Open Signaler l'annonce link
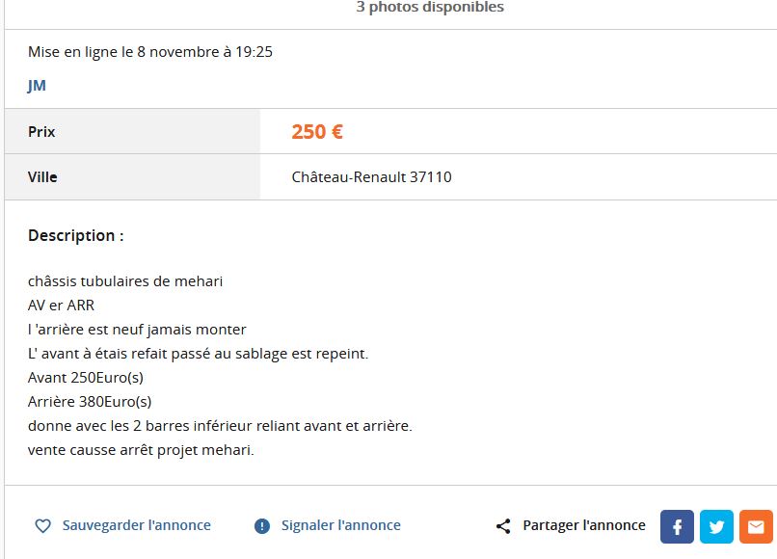The width and height of the screenshot is (777, 559). [x=341, y=525]
